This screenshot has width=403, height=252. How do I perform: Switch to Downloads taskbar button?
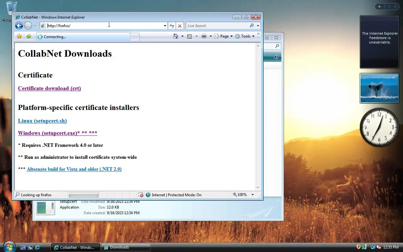coord(126,247)
